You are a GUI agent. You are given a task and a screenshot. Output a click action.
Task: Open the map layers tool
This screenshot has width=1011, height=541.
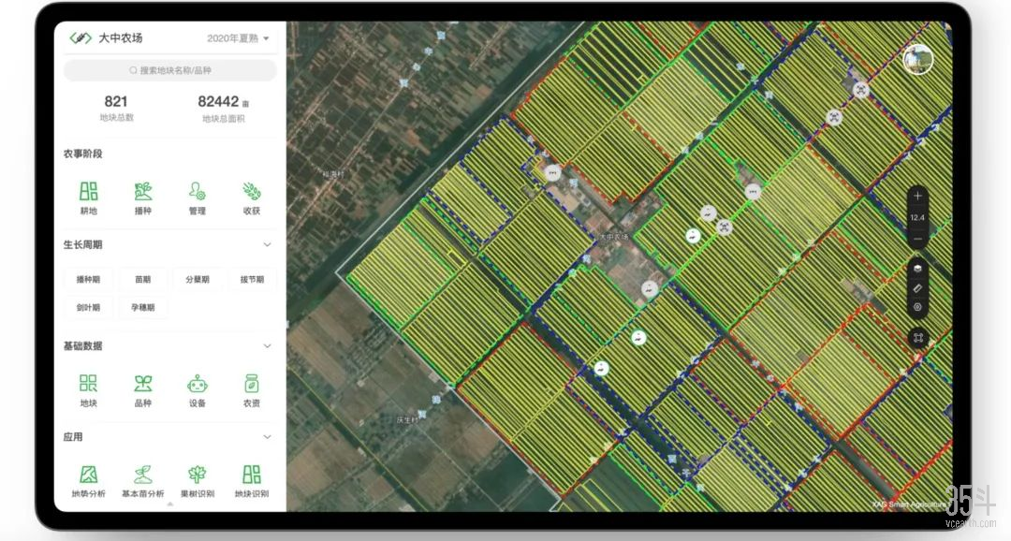tap(917, 269)
